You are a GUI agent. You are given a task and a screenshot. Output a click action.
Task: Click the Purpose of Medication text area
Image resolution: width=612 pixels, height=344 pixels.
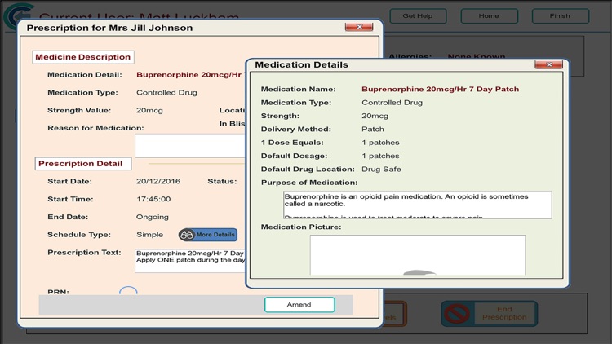coord(418,205)
